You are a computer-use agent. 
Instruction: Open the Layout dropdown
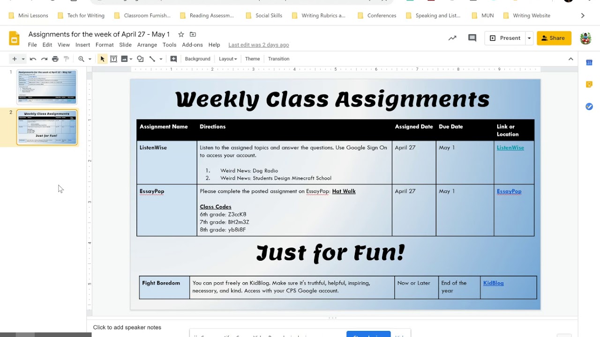(x=228, y=59)
